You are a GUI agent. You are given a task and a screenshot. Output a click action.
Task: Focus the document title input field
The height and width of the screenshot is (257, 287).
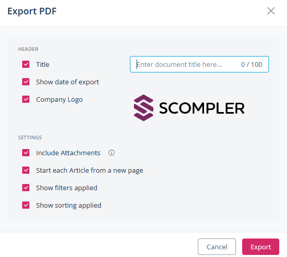[x=199, y=64]
